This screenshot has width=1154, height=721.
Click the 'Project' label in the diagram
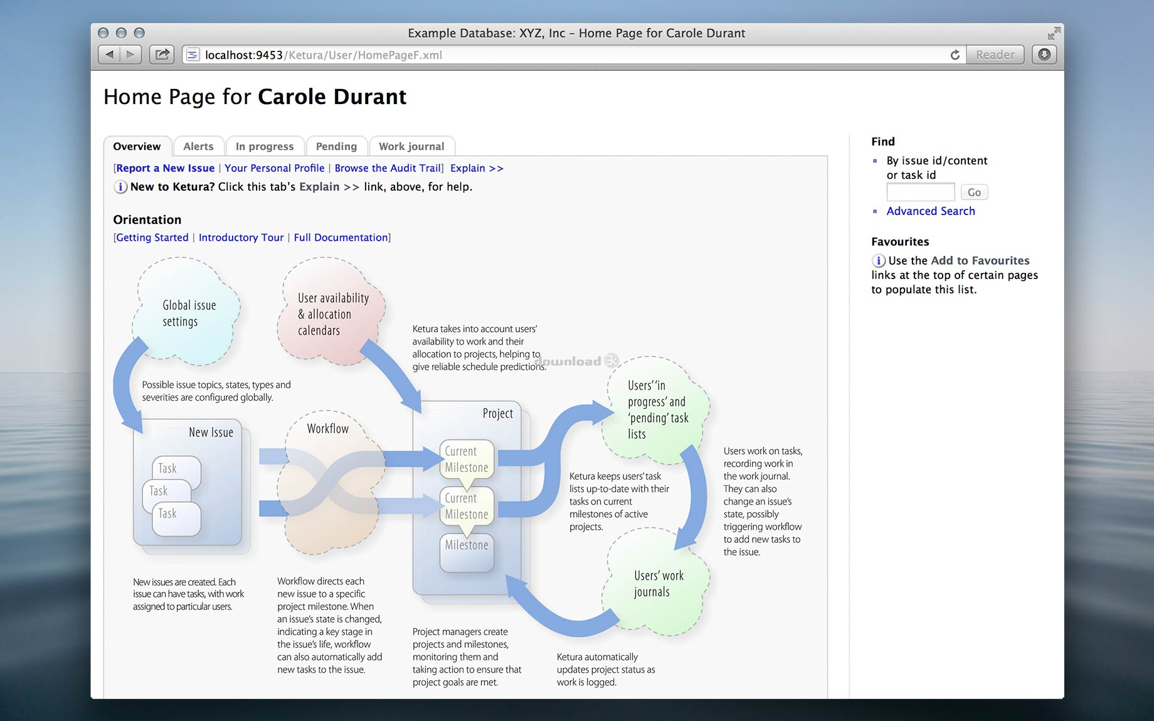click(498, 414)
